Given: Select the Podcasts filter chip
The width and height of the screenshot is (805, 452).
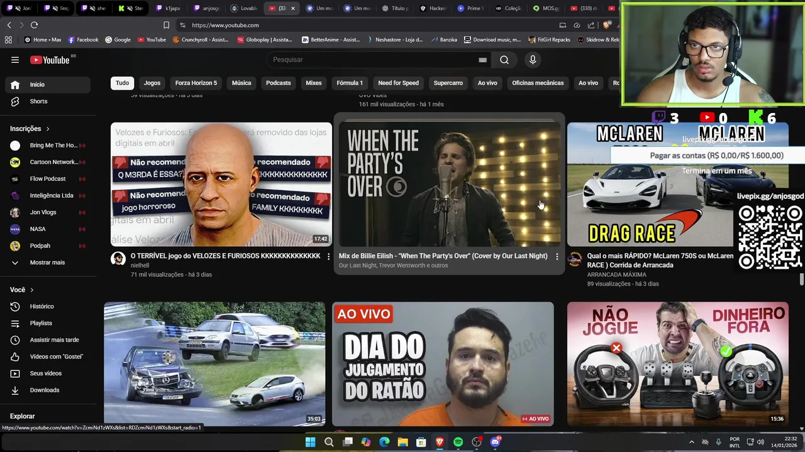Looking at the screenshot, I should (x=279, y=83).
